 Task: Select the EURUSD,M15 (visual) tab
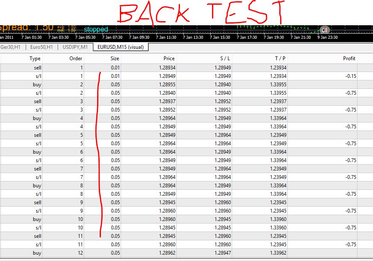point(121,47)
